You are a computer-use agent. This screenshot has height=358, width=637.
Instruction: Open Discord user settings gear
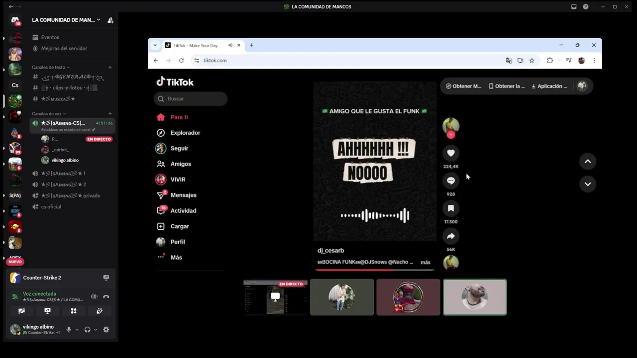106,330
